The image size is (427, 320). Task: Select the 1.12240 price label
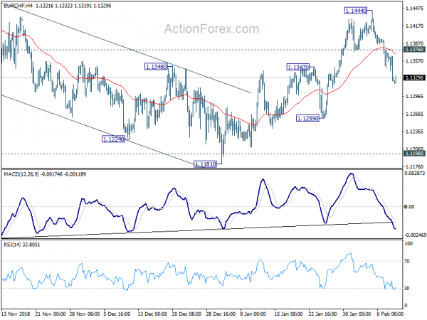coord(113,139)
